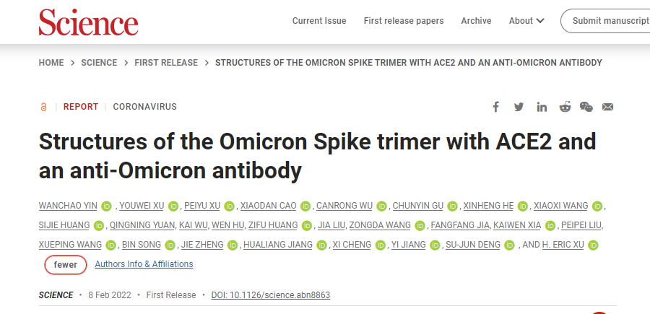The height and width of the screenshot is (314, 650).
Task: Go to First release papers
Action: coord(404,21)
